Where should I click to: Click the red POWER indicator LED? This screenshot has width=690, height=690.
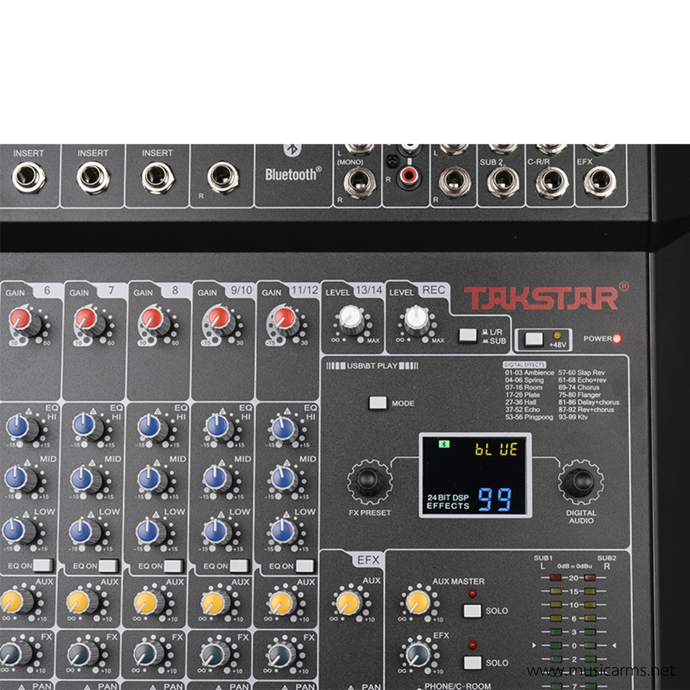[x=616, y=339]
